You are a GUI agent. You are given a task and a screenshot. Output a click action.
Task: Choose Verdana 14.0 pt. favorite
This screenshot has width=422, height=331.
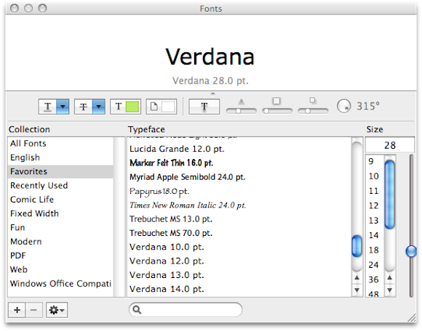click(239, 289)
